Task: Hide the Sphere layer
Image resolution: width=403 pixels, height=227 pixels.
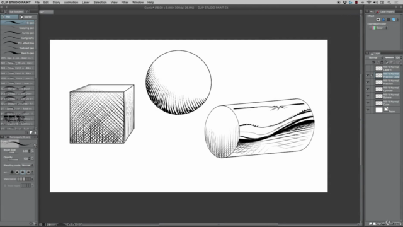Action: 368,96
